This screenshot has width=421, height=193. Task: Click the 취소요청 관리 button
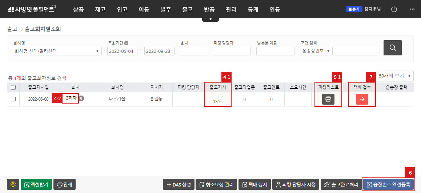pos(216,184)
